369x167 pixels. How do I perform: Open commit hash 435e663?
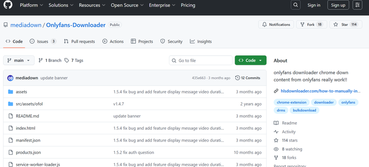click(x=199, y=78)
